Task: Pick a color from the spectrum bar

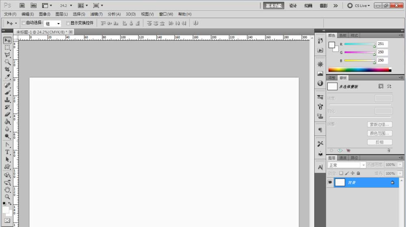Action: [x=357, y=70]
